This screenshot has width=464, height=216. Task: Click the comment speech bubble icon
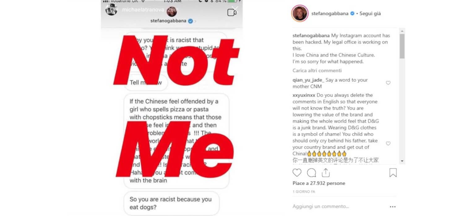(311, 172)
